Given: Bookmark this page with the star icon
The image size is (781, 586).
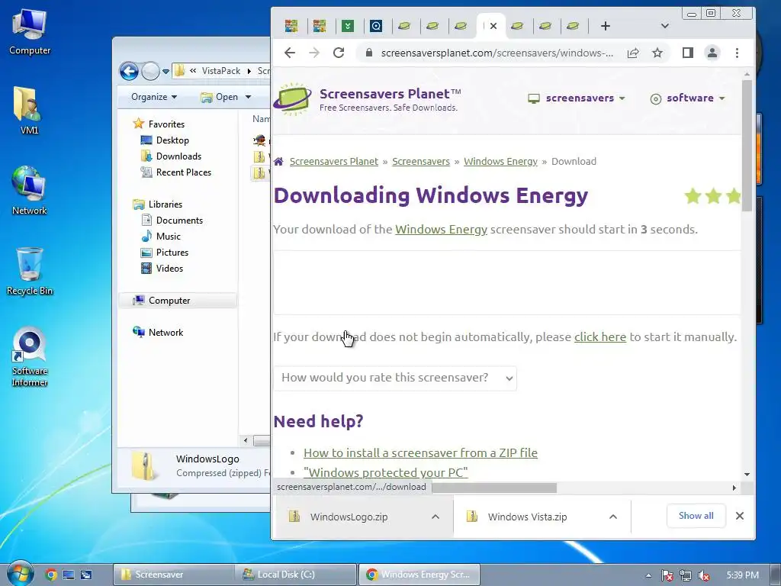Looking at the screenshot, I should (657, 53).
